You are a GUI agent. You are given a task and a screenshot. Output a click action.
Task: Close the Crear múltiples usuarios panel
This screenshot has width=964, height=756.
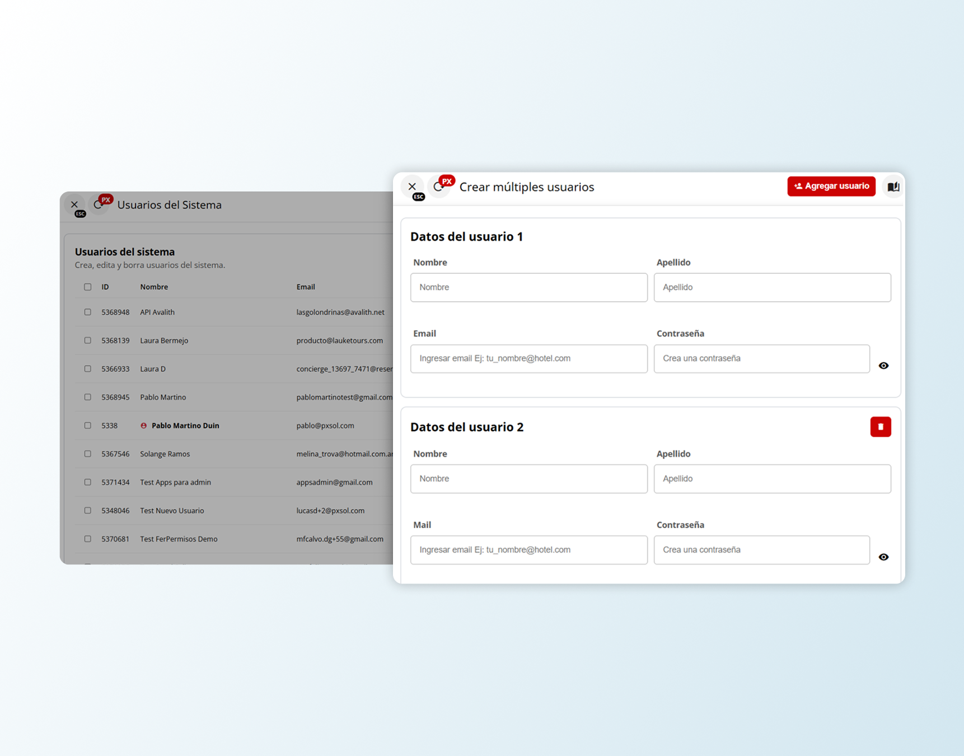coord(412,186)
